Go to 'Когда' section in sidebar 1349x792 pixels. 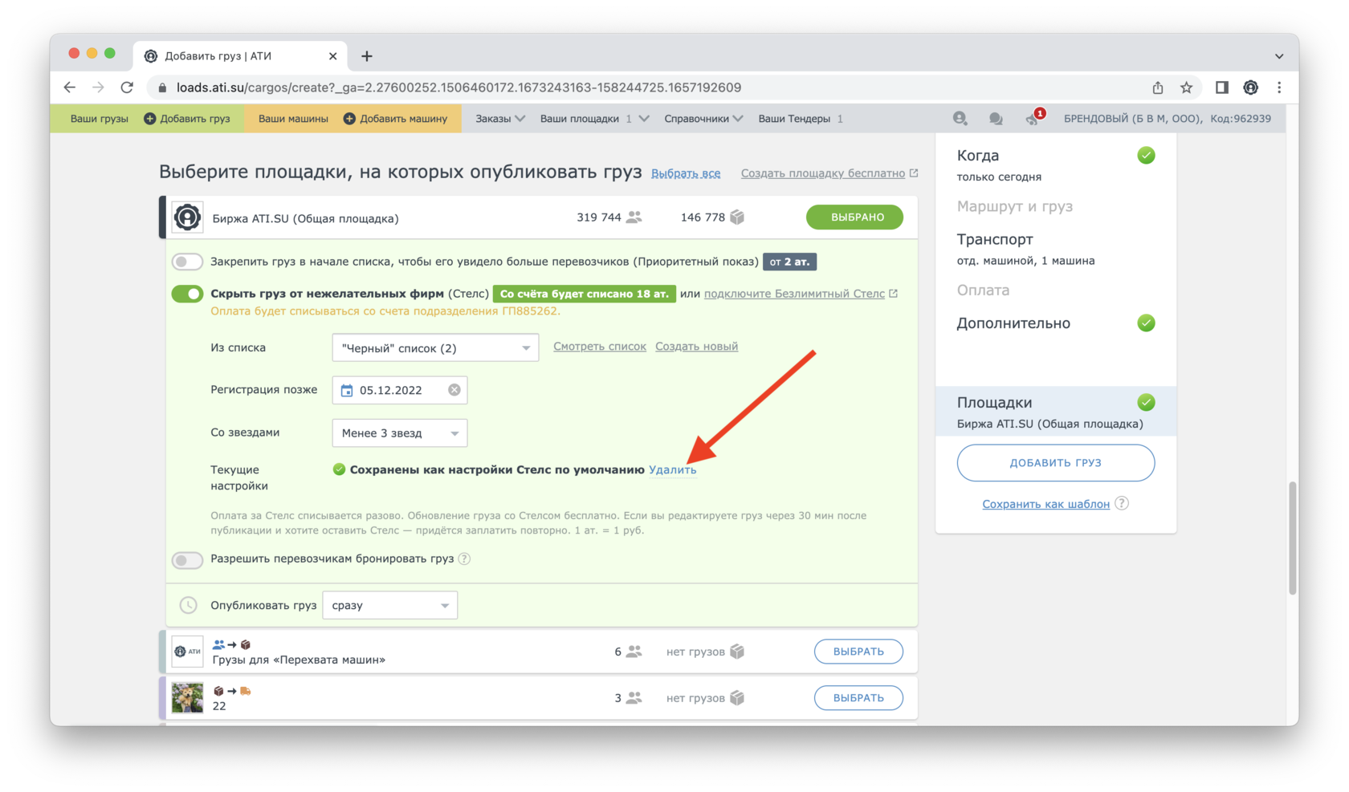point(977,156)
